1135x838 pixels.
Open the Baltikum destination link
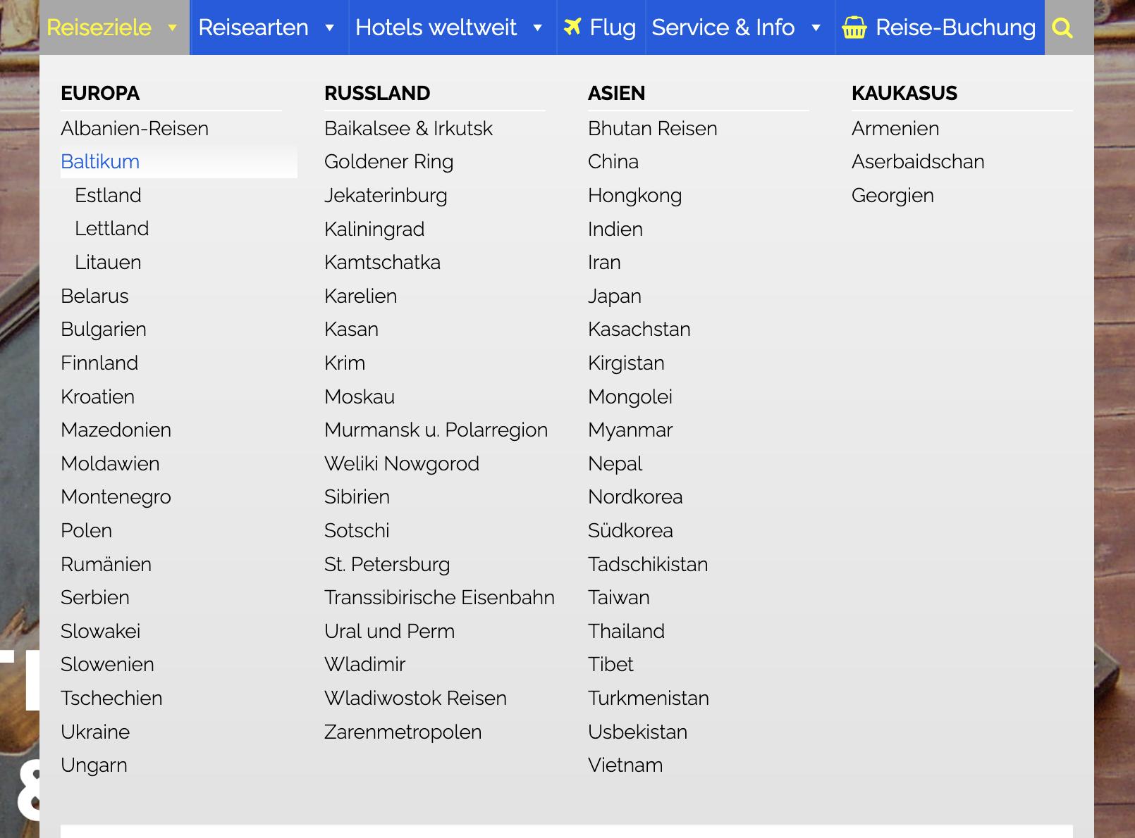100,162
